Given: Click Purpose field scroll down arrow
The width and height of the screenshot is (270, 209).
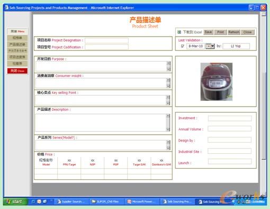Looking at the screenshot, I should [168, 69].
